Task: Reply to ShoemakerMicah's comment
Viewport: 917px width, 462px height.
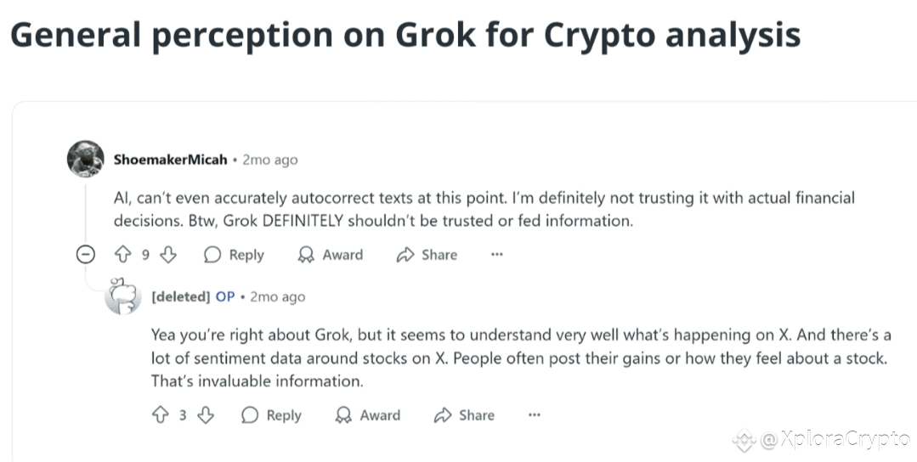Action: click(234, 255)
